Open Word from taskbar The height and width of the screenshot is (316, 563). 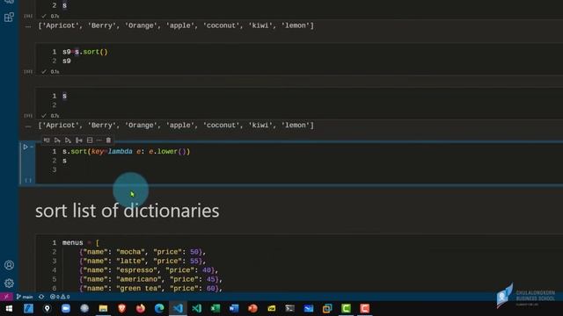click(234, 308)
